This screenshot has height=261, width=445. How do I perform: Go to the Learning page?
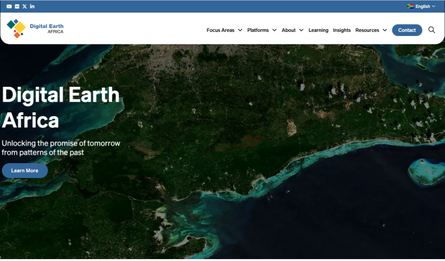[318, 30]
